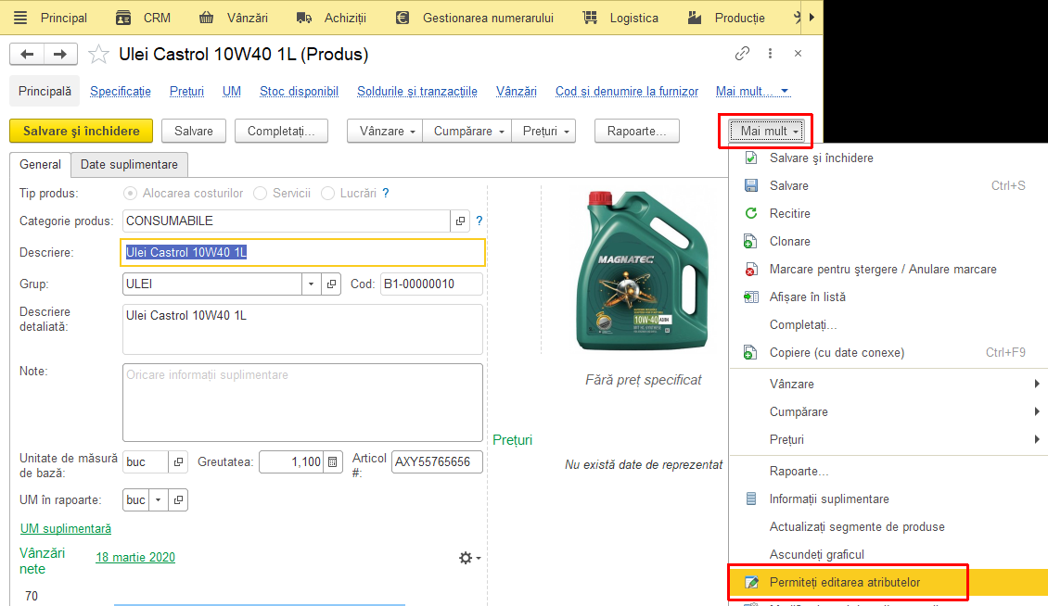Viewport: 1048px width, 606px height.
Task: Click the Cod field B1-00000010
Action: coord(431,284)
